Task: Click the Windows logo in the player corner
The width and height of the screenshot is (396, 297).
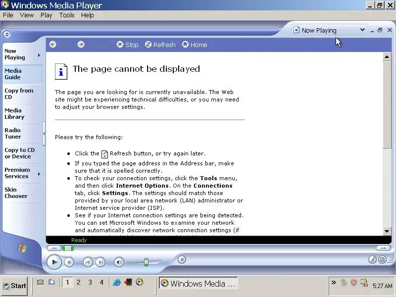Action: click(x=22, y=248)
